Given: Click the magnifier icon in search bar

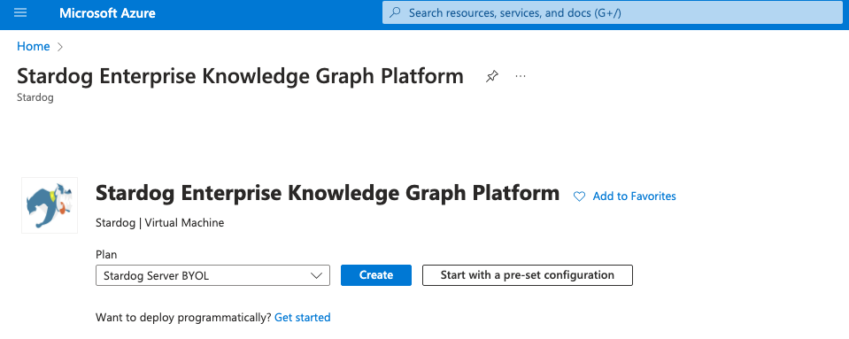Looking at the screenshot, I should (x=395, y=12).
